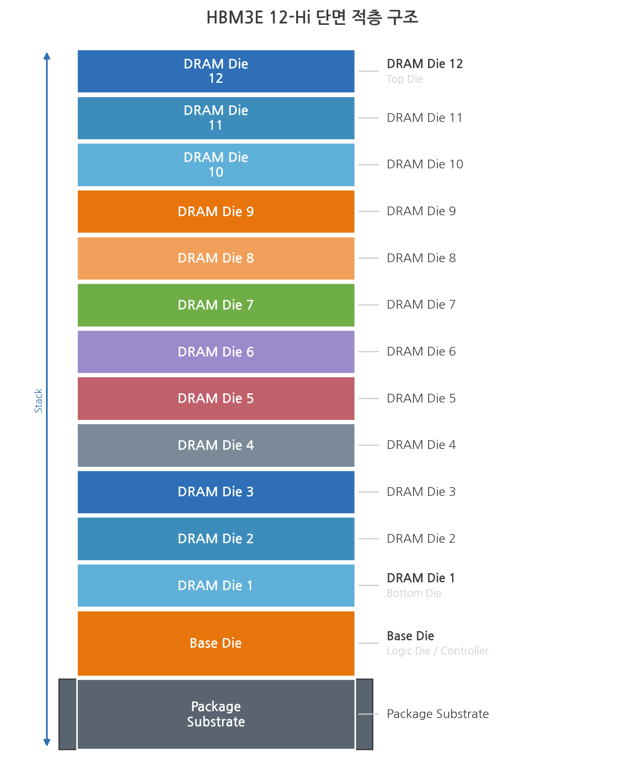The image size is (624, 776).
Task: Click the DRAM Die 12 top block
Action: [216, 71]
